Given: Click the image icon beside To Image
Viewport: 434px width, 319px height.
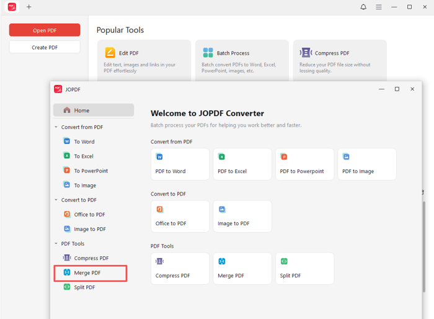Looking at the screenshot, I should pyautogui.click(x=67, y=184).
